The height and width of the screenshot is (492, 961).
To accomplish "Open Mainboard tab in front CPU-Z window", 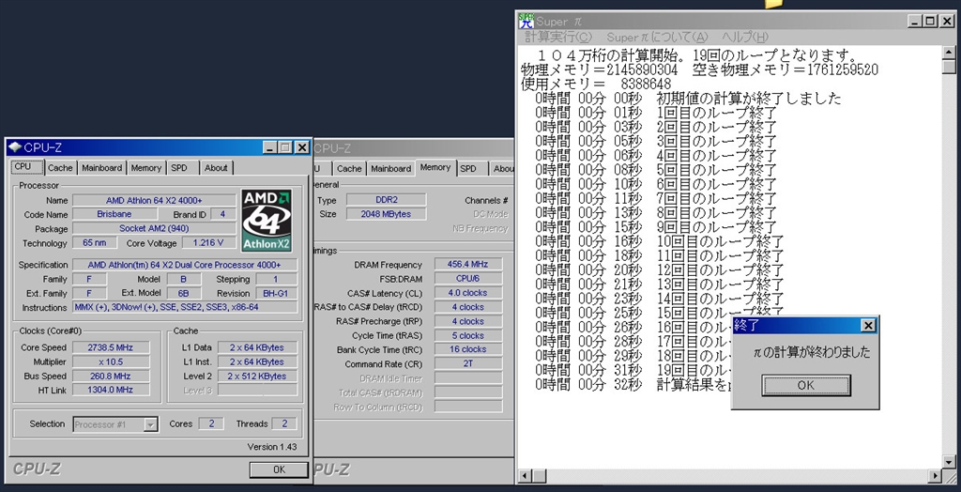I will click(101, 167).
